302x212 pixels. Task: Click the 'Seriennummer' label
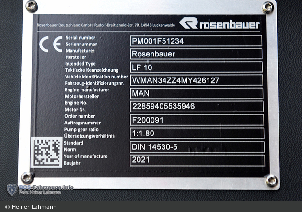[81, 44]
